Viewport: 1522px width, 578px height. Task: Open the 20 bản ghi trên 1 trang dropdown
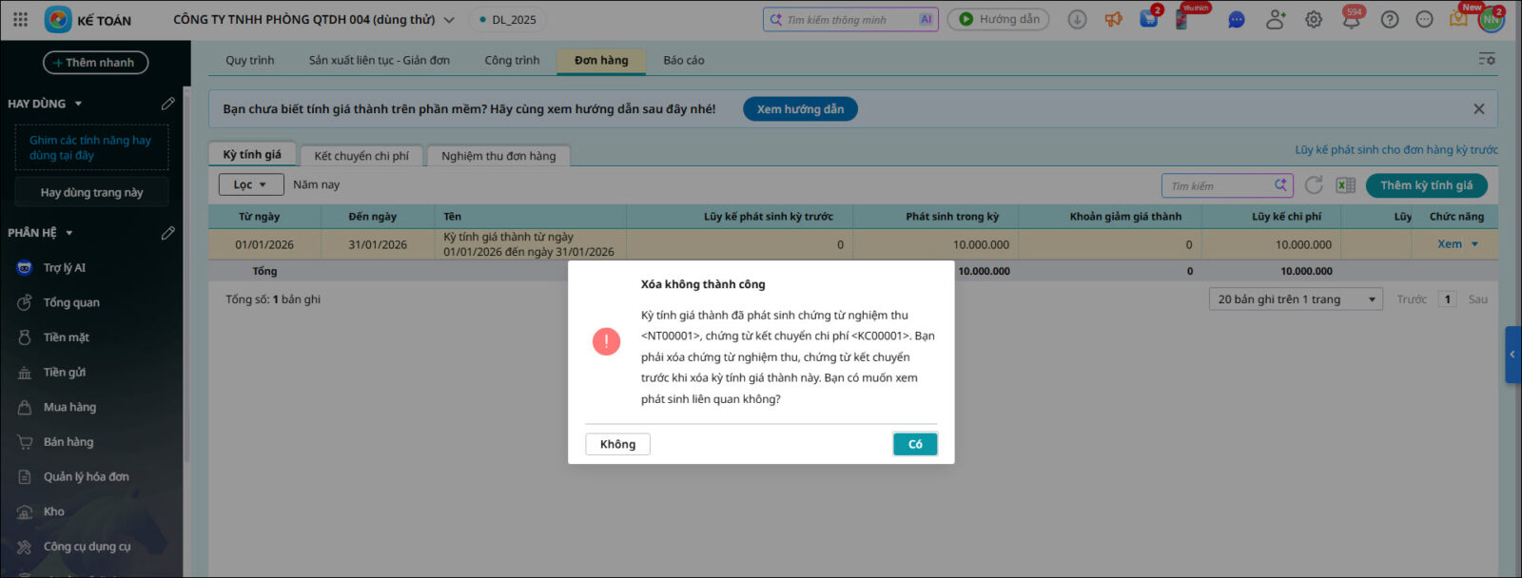coord(1296,299)
